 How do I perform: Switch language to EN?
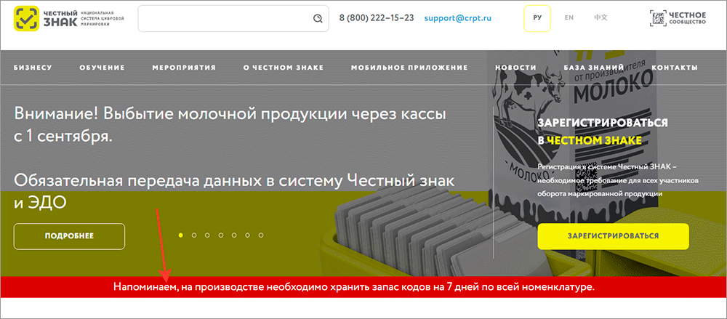569,17
